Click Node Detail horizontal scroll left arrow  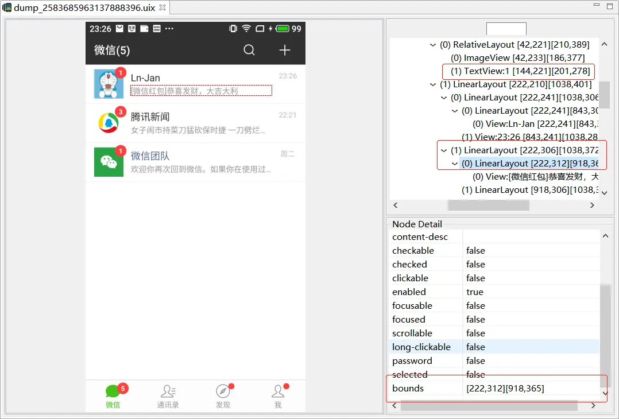tap(394, 406)
